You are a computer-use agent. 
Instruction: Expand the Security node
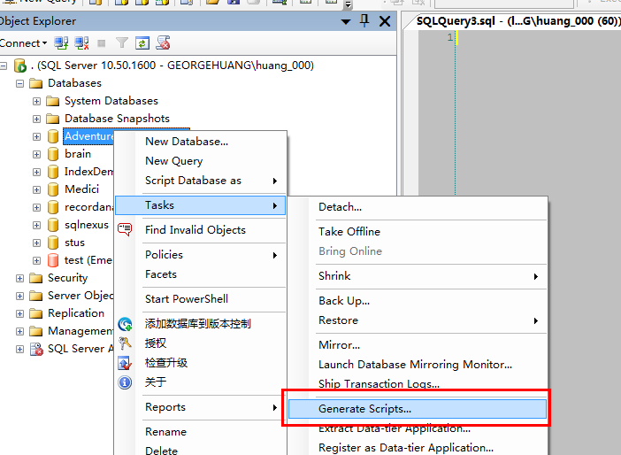(19, 278)
